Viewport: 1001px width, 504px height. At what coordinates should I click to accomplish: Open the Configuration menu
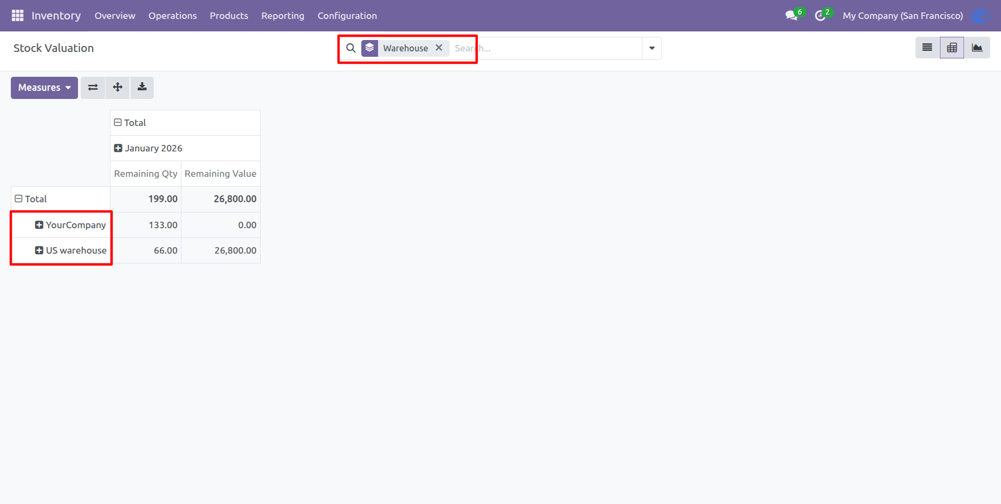tap(347, 16)
